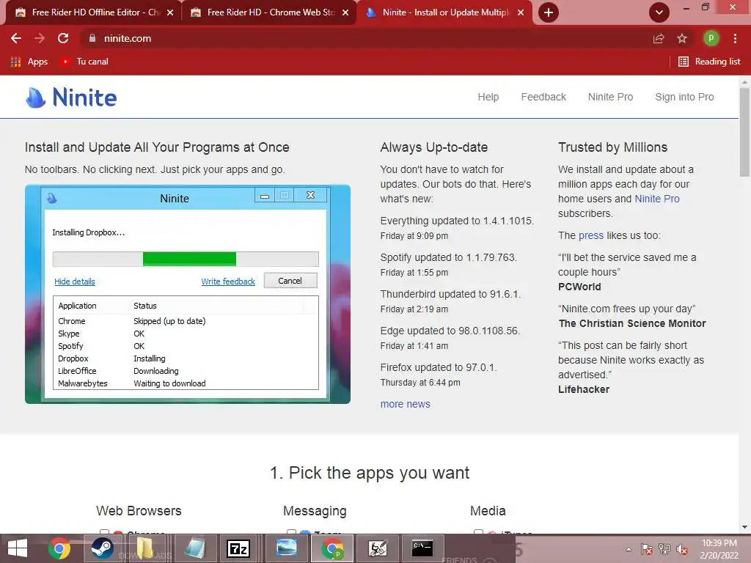Click text "Everything updated to 1.4.1.1015."
The width and height of the screenshot is (751, 563).
point(457,221)
